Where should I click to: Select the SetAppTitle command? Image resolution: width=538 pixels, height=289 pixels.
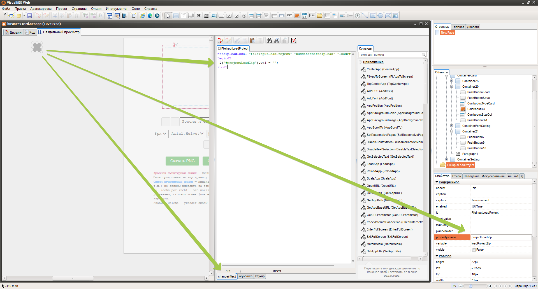click(x=384, y=251)
